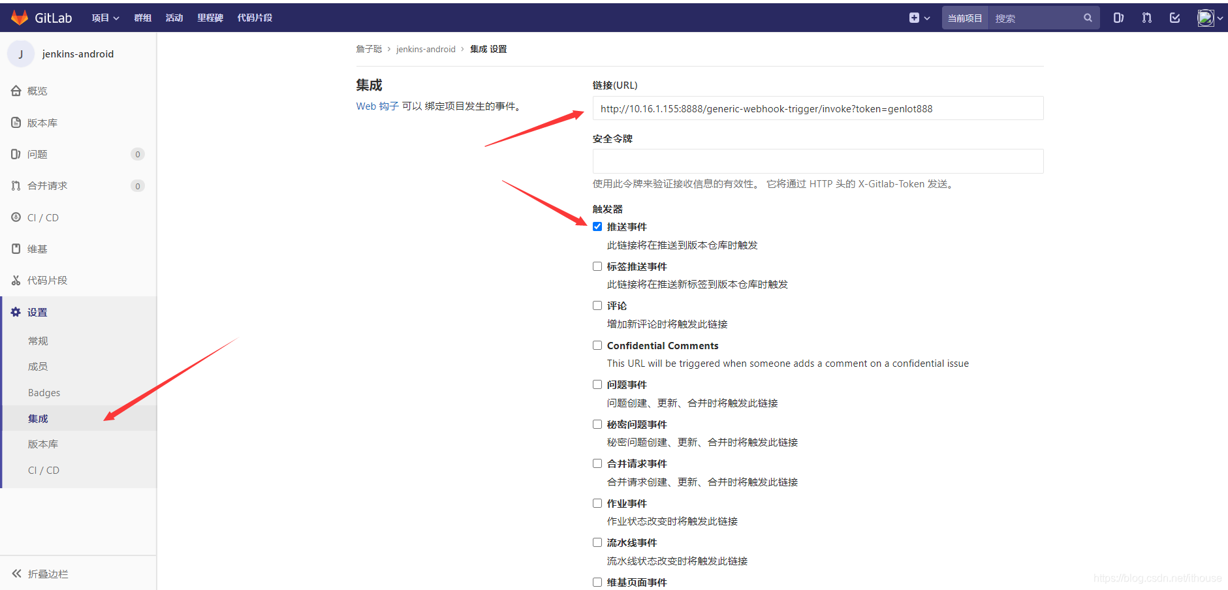1228x590 pixels.
Task: Open the Web 钩子 link
Action: (x=377, y=106)
